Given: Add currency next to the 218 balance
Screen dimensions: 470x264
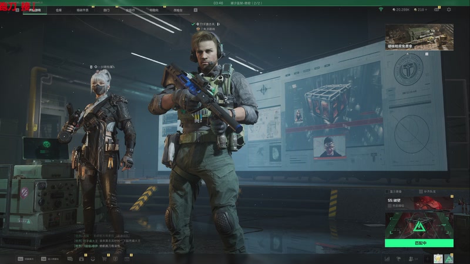Looking at the screenshot, I should click(x=426, y=9).
